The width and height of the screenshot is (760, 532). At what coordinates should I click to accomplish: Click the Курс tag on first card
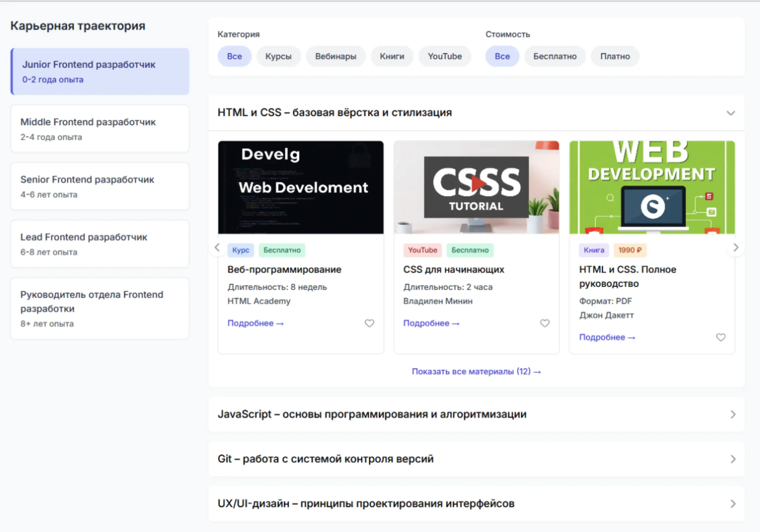coord(241,250)
